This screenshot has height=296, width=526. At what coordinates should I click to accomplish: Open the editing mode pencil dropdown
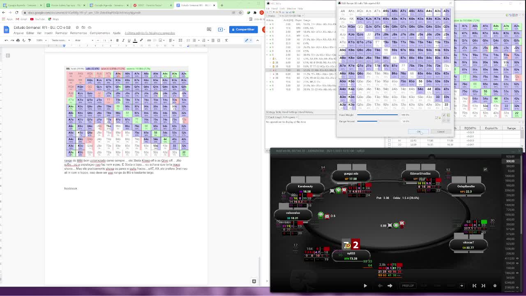[x=248, y=40]
